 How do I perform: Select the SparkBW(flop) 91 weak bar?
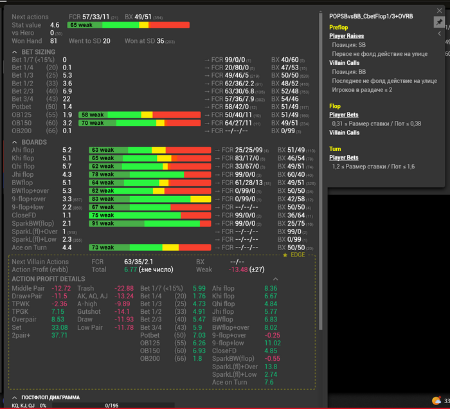[x=150, y=223]
